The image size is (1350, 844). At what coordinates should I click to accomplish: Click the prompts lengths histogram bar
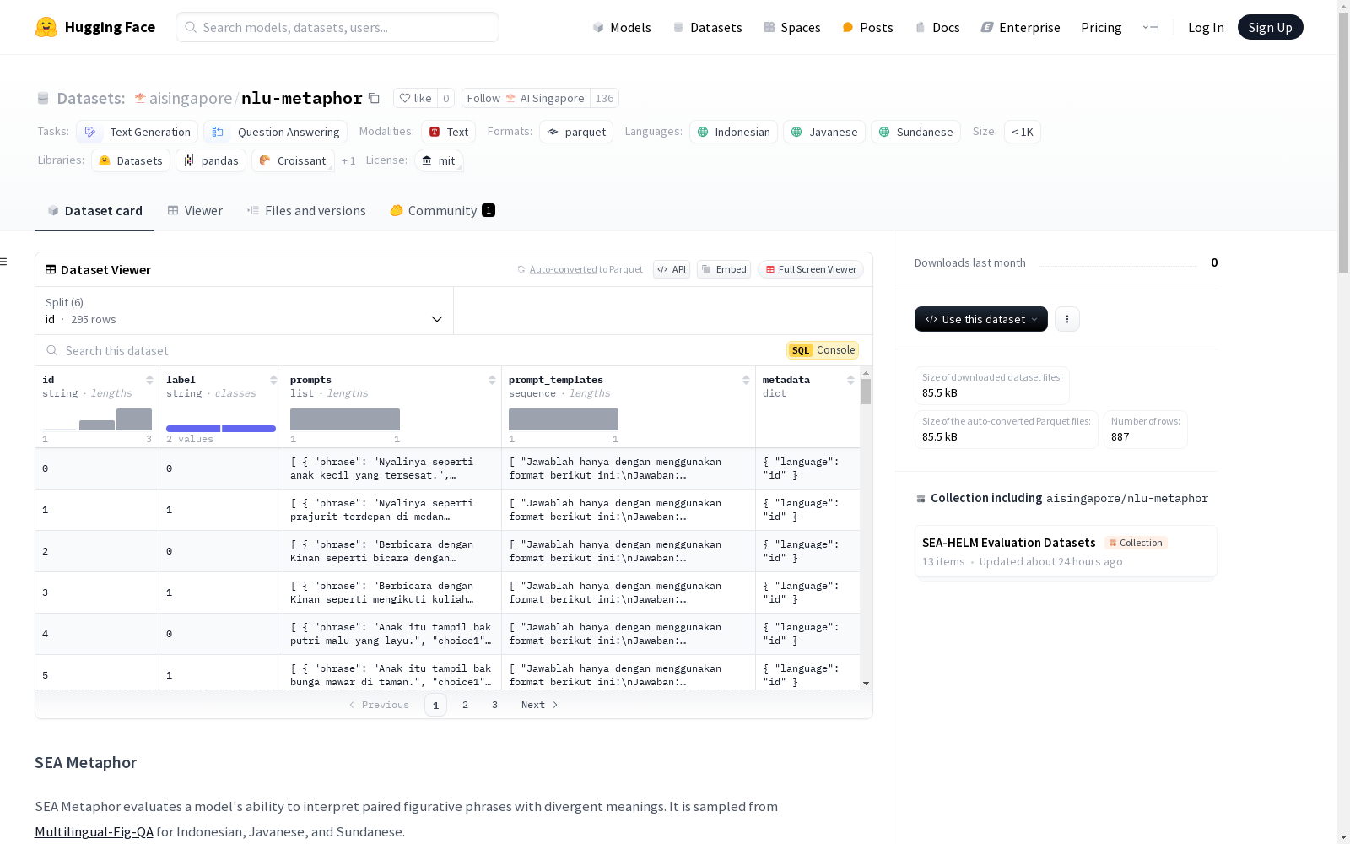coord(345,419)
